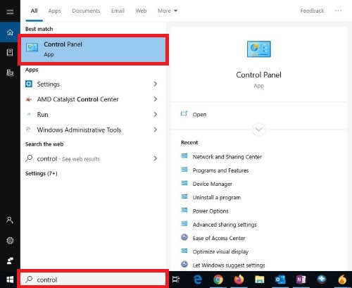
Task: Open the hamburger menu in search sidebar
Action: (x=10, y=11)
